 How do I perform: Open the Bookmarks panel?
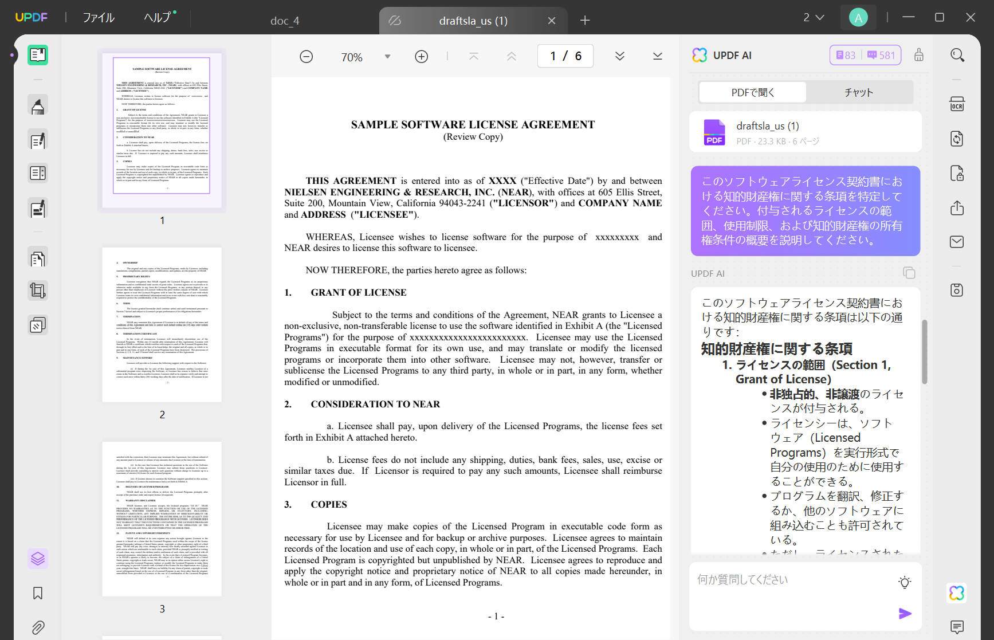(38, 593)
